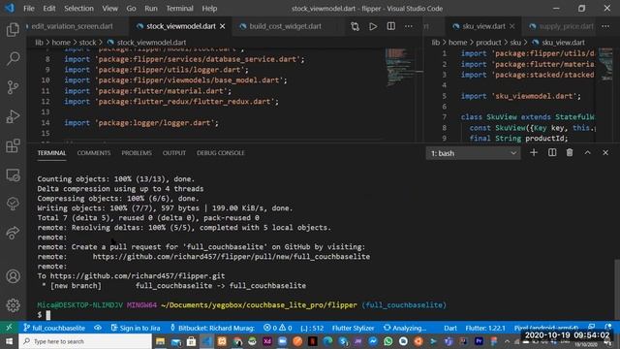620x349 pixels.
Task: Click Bitbucket: Richard Murag status item
Action: point(212,328)
